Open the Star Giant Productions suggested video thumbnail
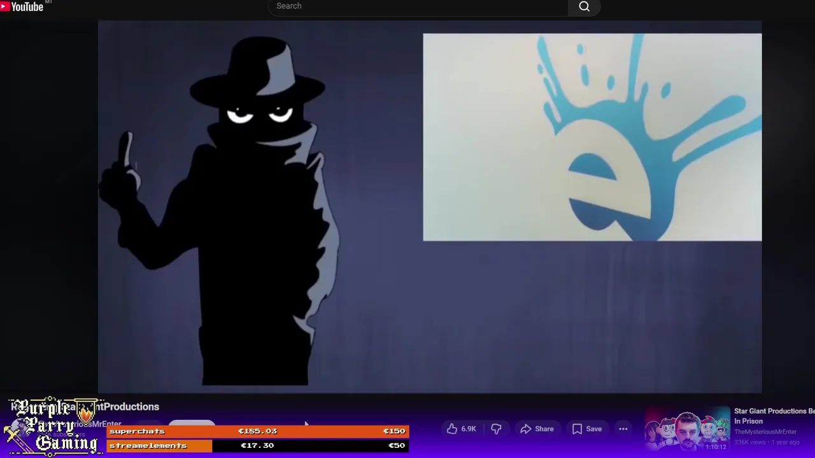The height and width of the screenshot is (458, 815). pyautogui.click(x=686, y=429)
